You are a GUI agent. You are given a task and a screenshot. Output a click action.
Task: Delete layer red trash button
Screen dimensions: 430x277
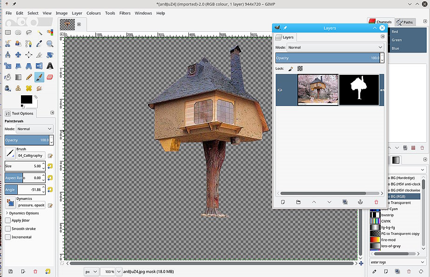(x=376, y=202)
